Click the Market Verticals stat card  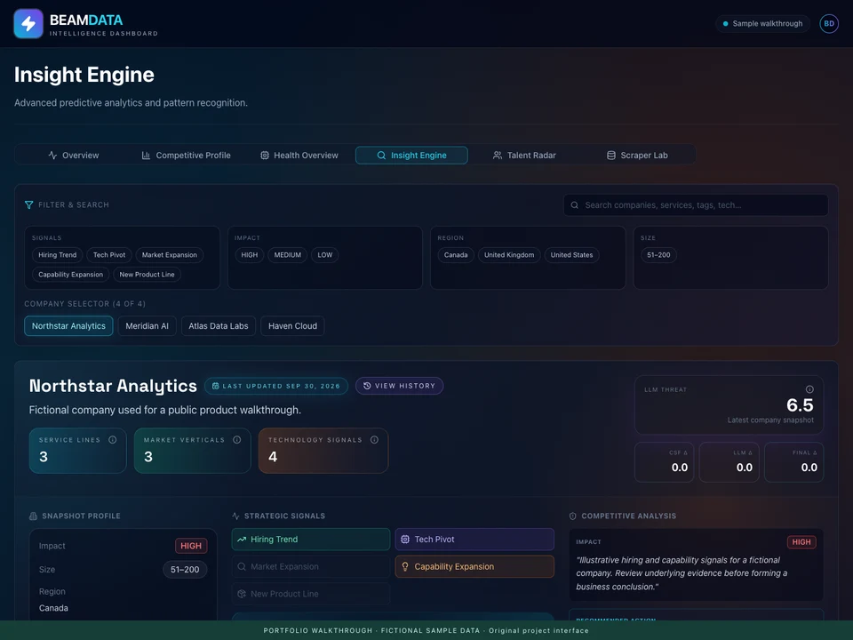[193, 451]
